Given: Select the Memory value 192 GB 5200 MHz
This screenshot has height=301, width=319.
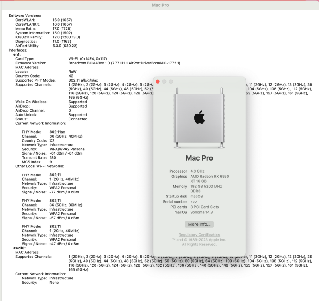Looking at the screenshot, I should [x=206, y=186].
